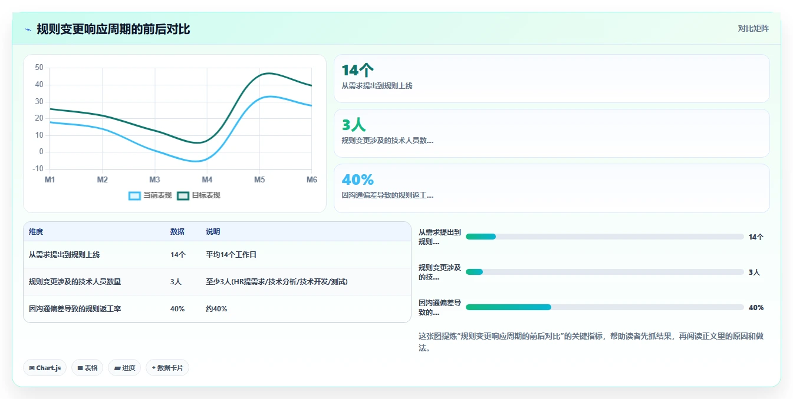Click the 对比矩阵 label
Viewport: 793px width, 399px height.
753,28
